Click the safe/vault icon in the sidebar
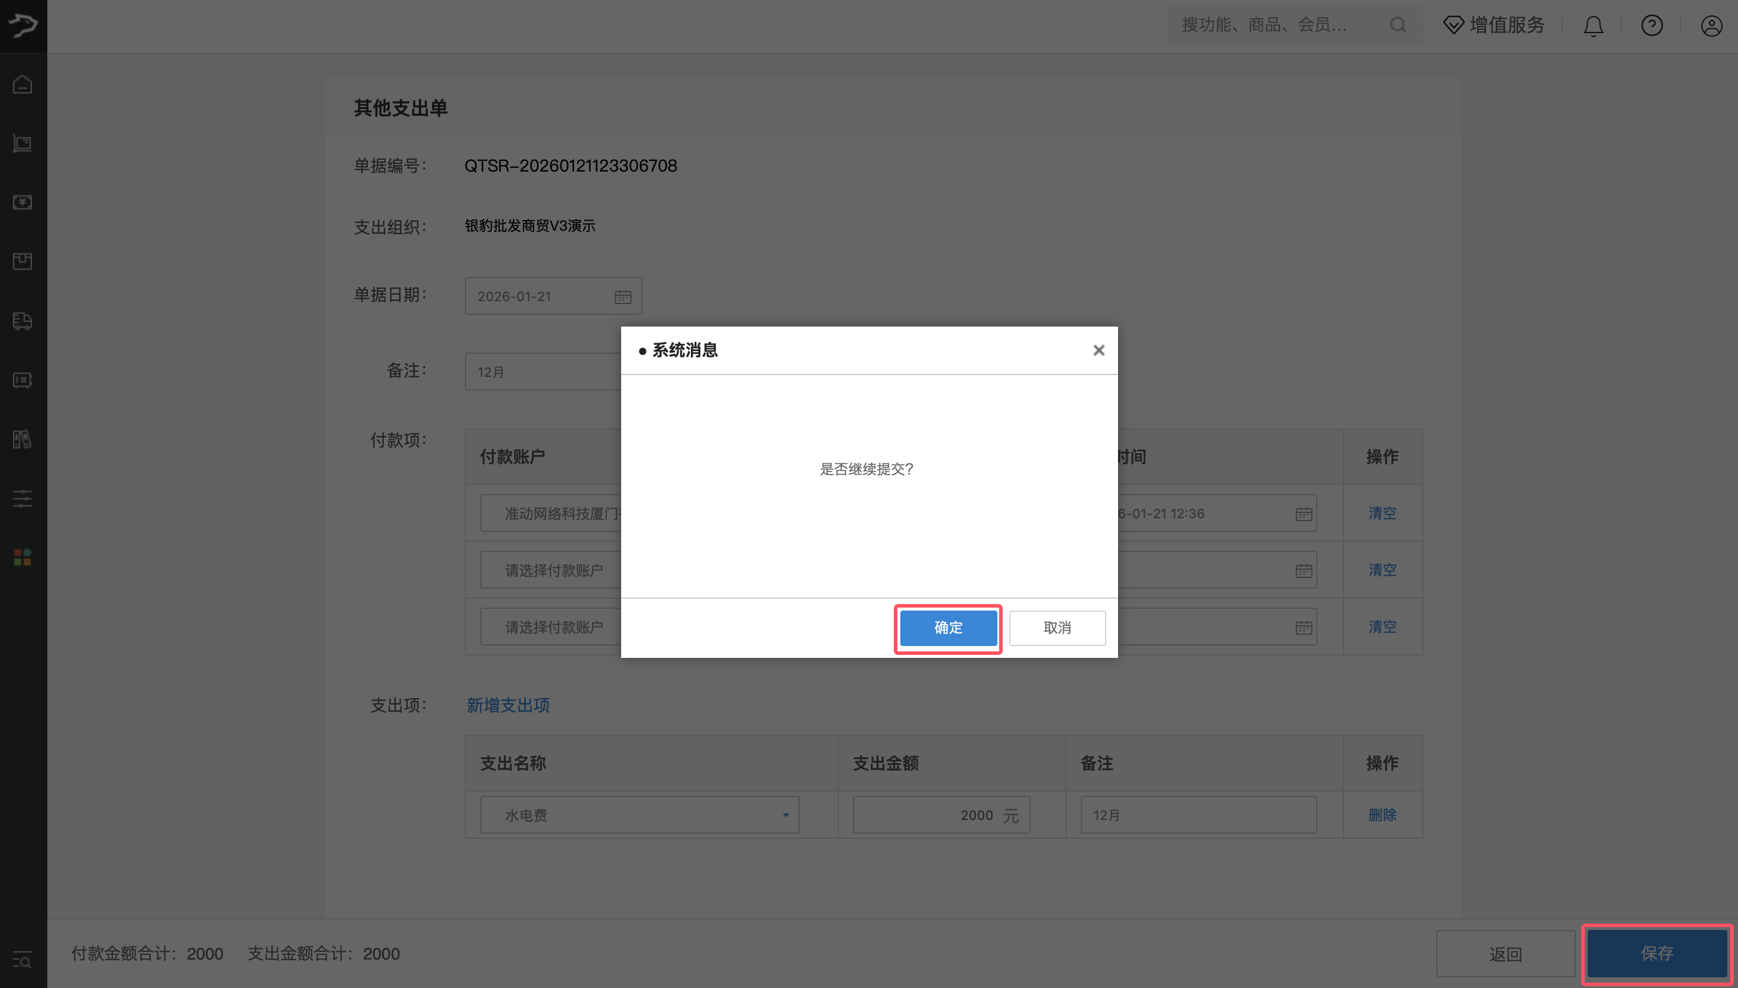1738x988 pixels. point(22,380)
